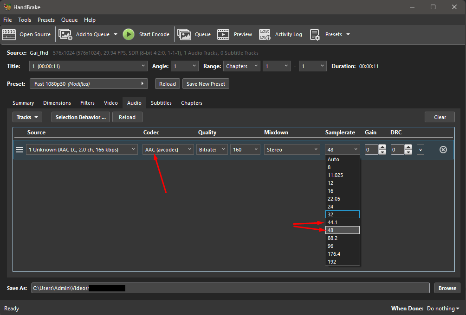Open the Activity Log icon
The width and height of the screenshot is (466, 315).
265,34
